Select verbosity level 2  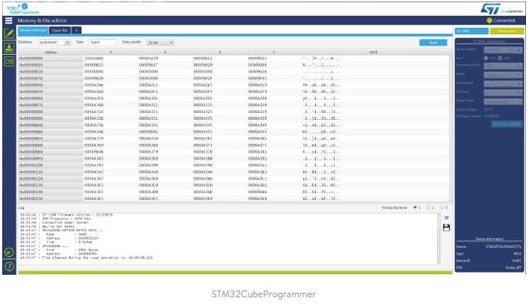[428, 207]
